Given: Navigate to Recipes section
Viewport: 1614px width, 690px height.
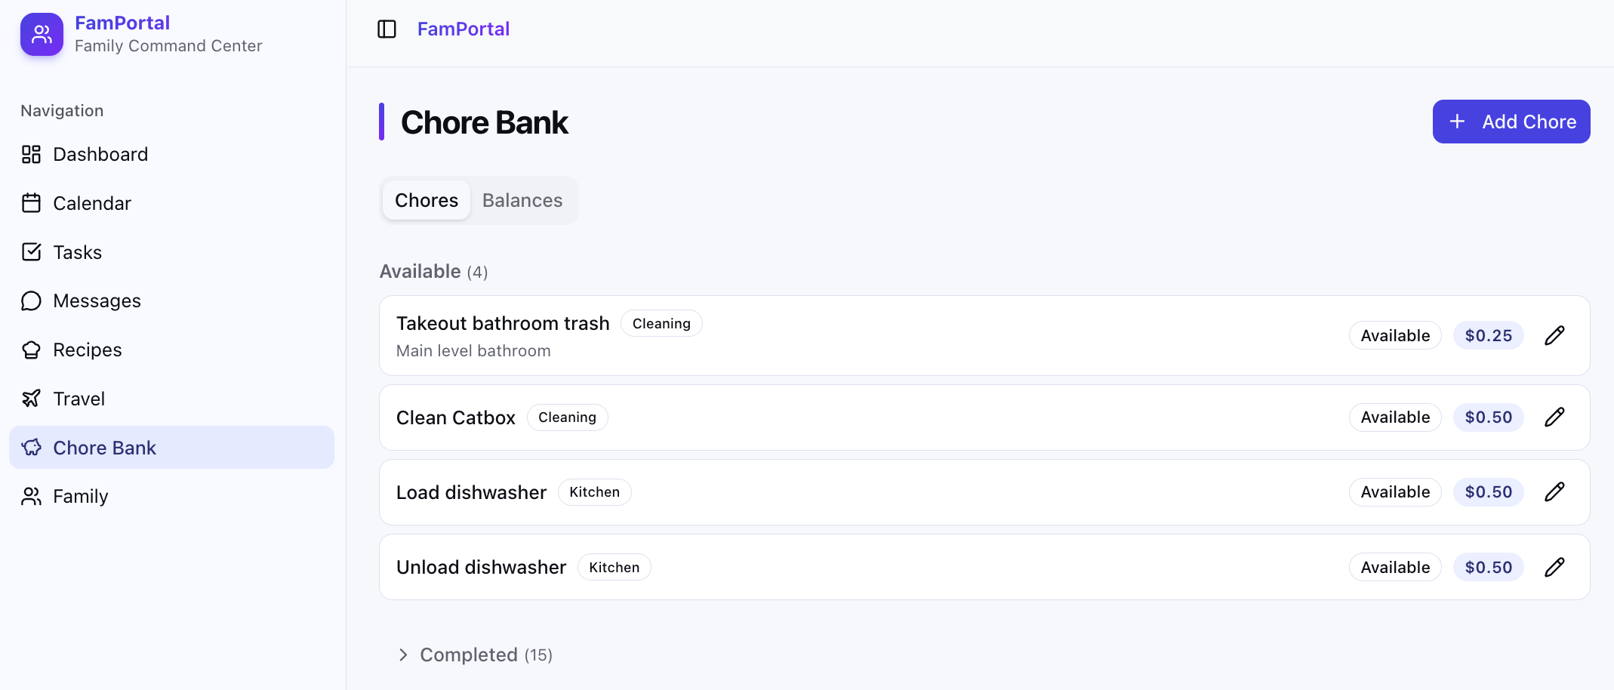Looking at the screenshot, I should (87, 350).
